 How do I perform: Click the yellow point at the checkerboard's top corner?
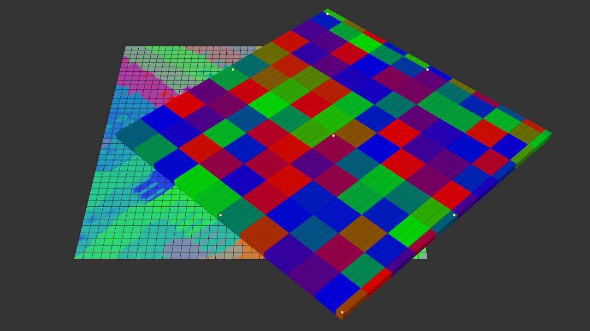pyautogui.click(x=327, y=13)
